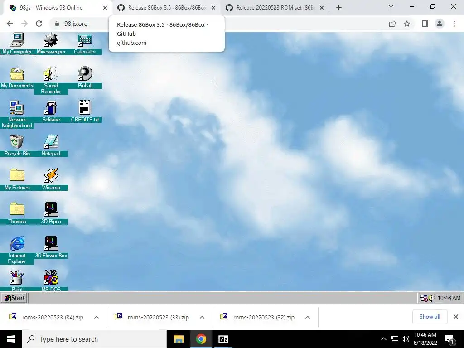The width and height of the screenshot is (464, 348).
Task: Switch to the Release 86Box 3.5 tab
Action: pyautogui.click(x=166, y=8)
